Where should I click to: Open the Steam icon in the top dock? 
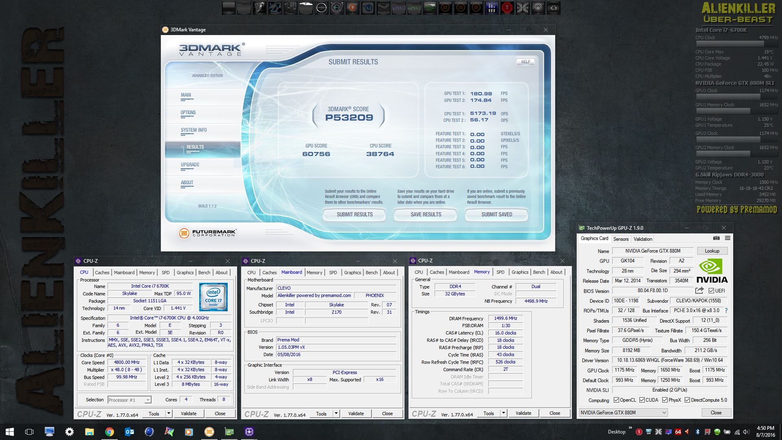click(x=383, y=8)
